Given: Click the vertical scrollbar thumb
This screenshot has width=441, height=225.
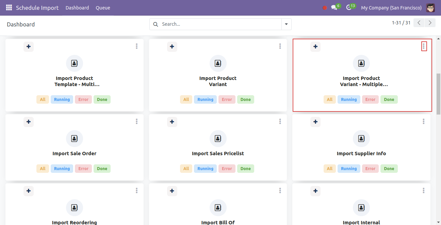Looking at the screenshot, I should [438, 94].
